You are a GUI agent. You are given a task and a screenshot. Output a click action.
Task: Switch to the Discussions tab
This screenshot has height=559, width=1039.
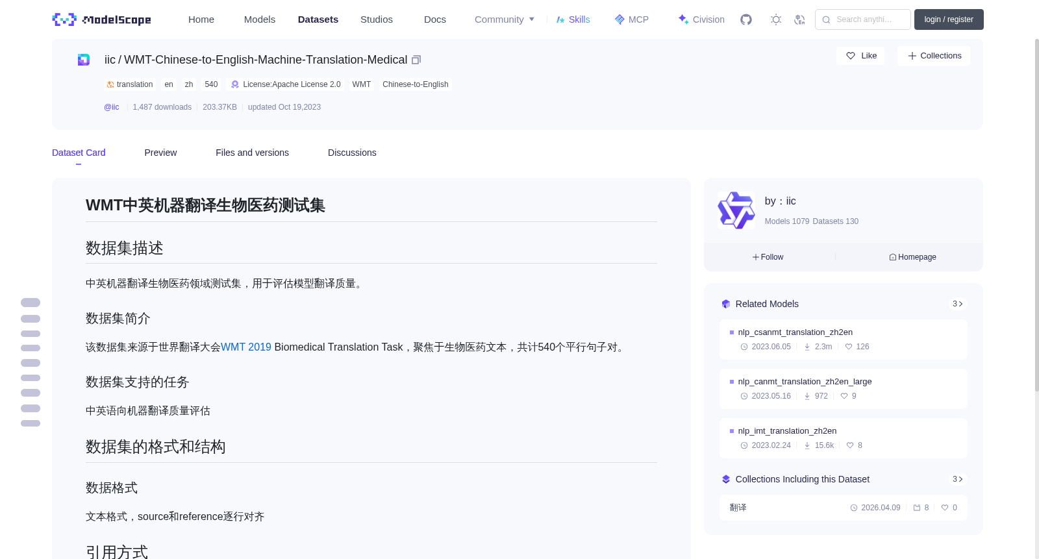[352, 153]
